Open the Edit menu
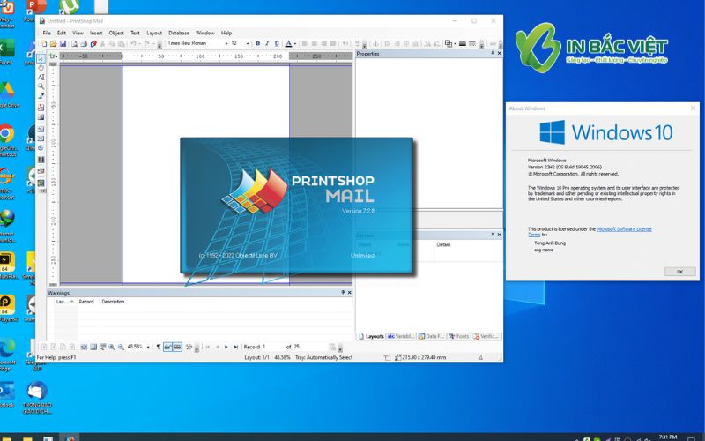This screenshot has height=441, width=705. (x=62, y=33)
